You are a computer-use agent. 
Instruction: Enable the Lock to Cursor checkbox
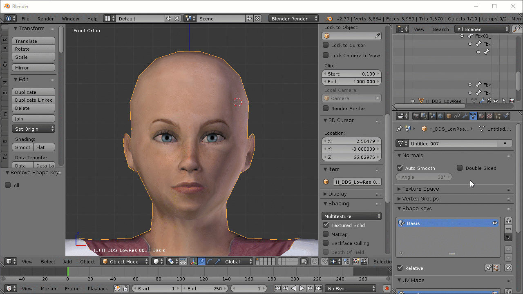click(x=326, y=45)
